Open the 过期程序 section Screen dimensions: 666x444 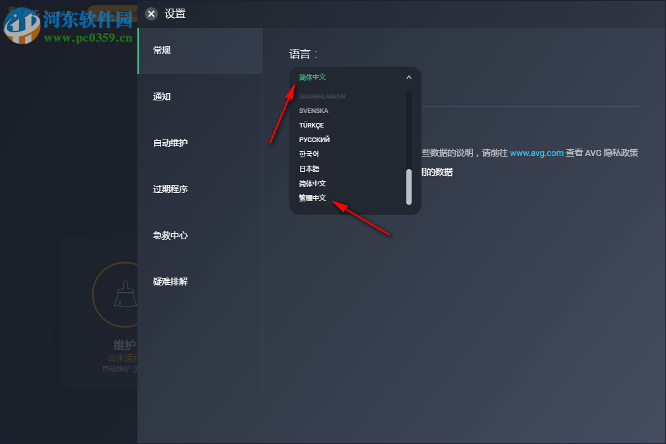(x=169, y=189)
